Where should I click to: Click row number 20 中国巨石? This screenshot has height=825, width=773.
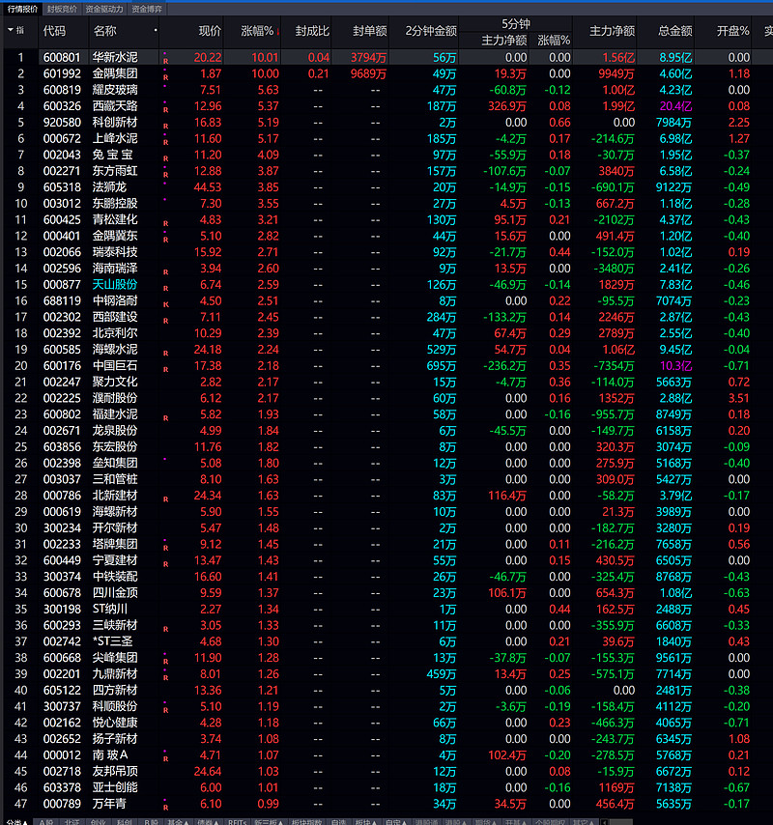21,366
